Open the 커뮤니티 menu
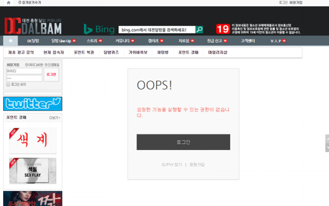 pos(124,41)
